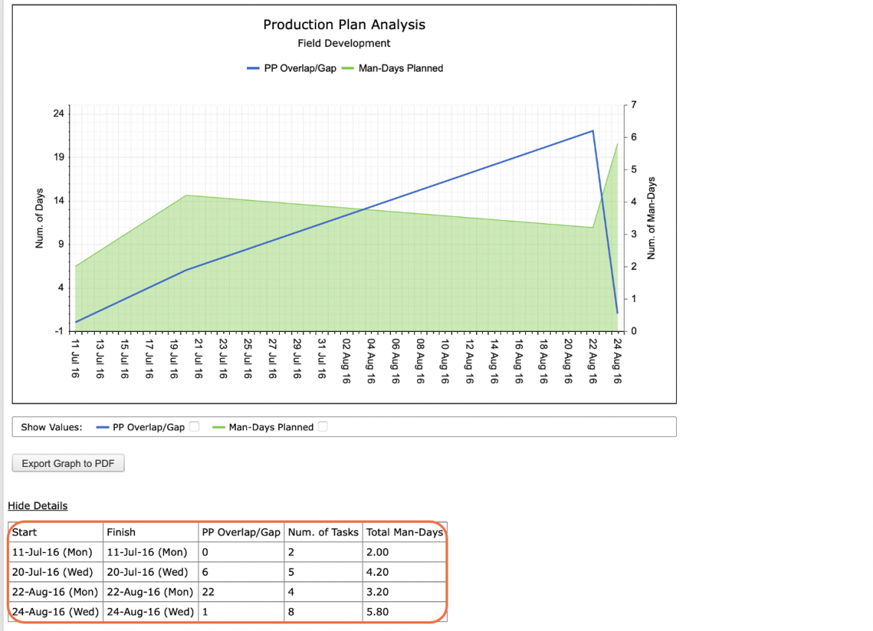
Task: Click the Production Plan Analysis chart title
Action: coord(344,25)
